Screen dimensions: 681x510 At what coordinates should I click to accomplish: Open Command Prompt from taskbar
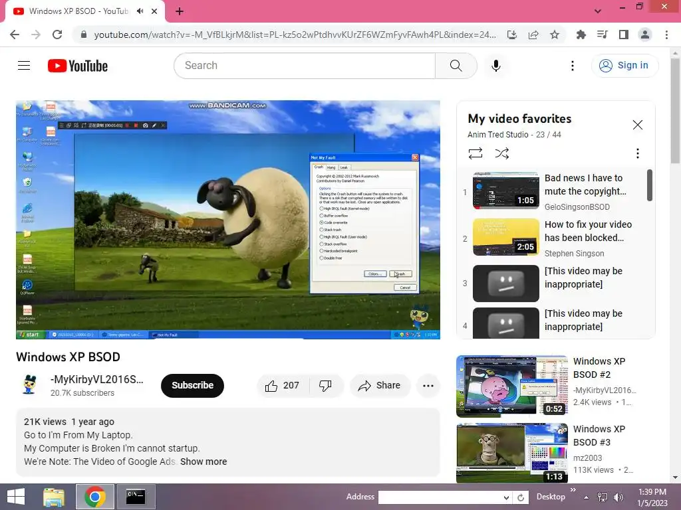tap(136, 497)
